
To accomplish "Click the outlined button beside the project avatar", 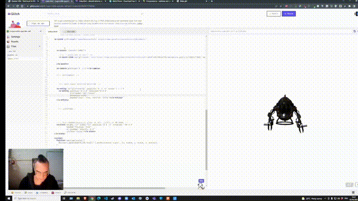I will 38,23.
